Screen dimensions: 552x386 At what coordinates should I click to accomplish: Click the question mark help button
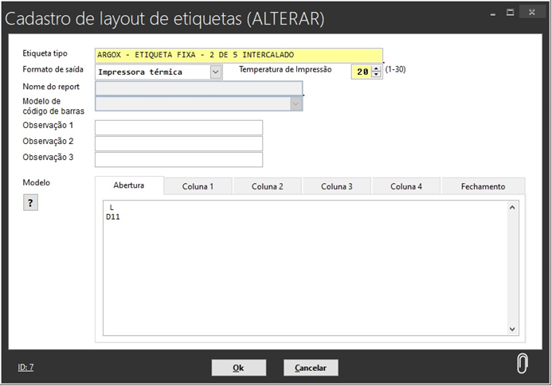click(30, 203)
